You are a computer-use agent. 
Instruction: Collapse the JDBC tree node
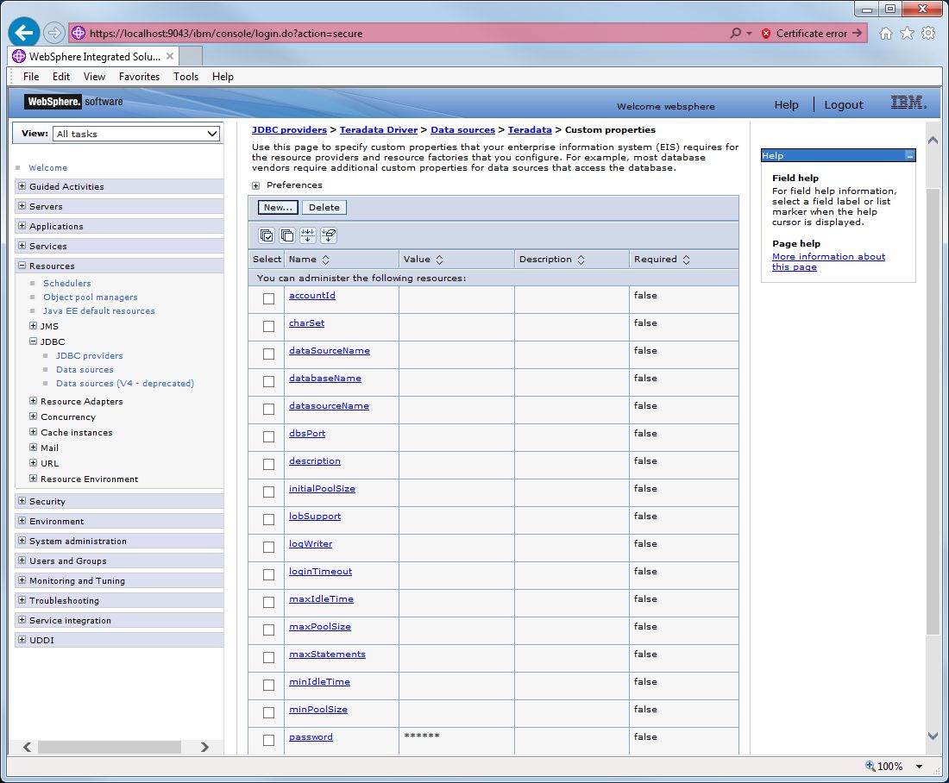(x=34, y=341)
